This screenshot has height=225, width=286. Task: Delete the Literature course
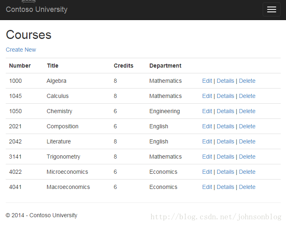point(247,141)
